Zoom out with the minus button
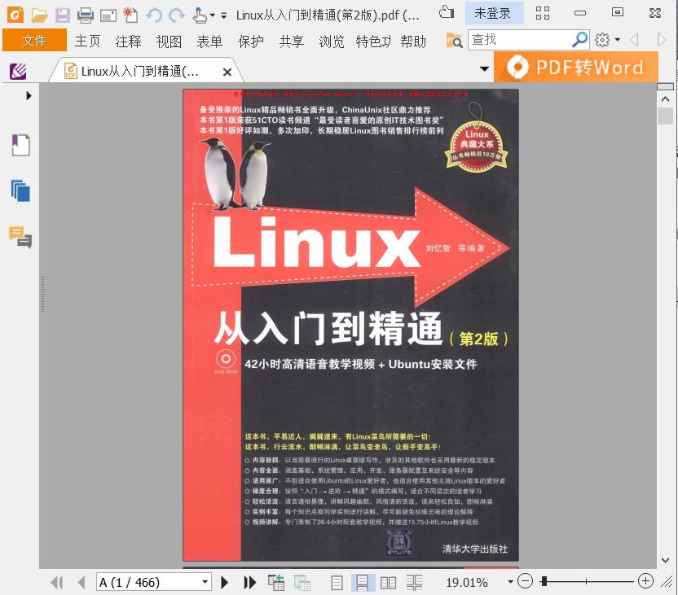This screenshot has height=595, width=678. (x=525, y=580)
